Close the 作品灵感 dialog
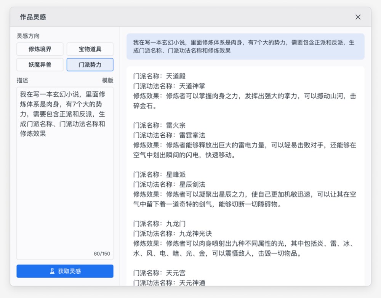This screenshot has width=381, height=298. tap(357, 17)
